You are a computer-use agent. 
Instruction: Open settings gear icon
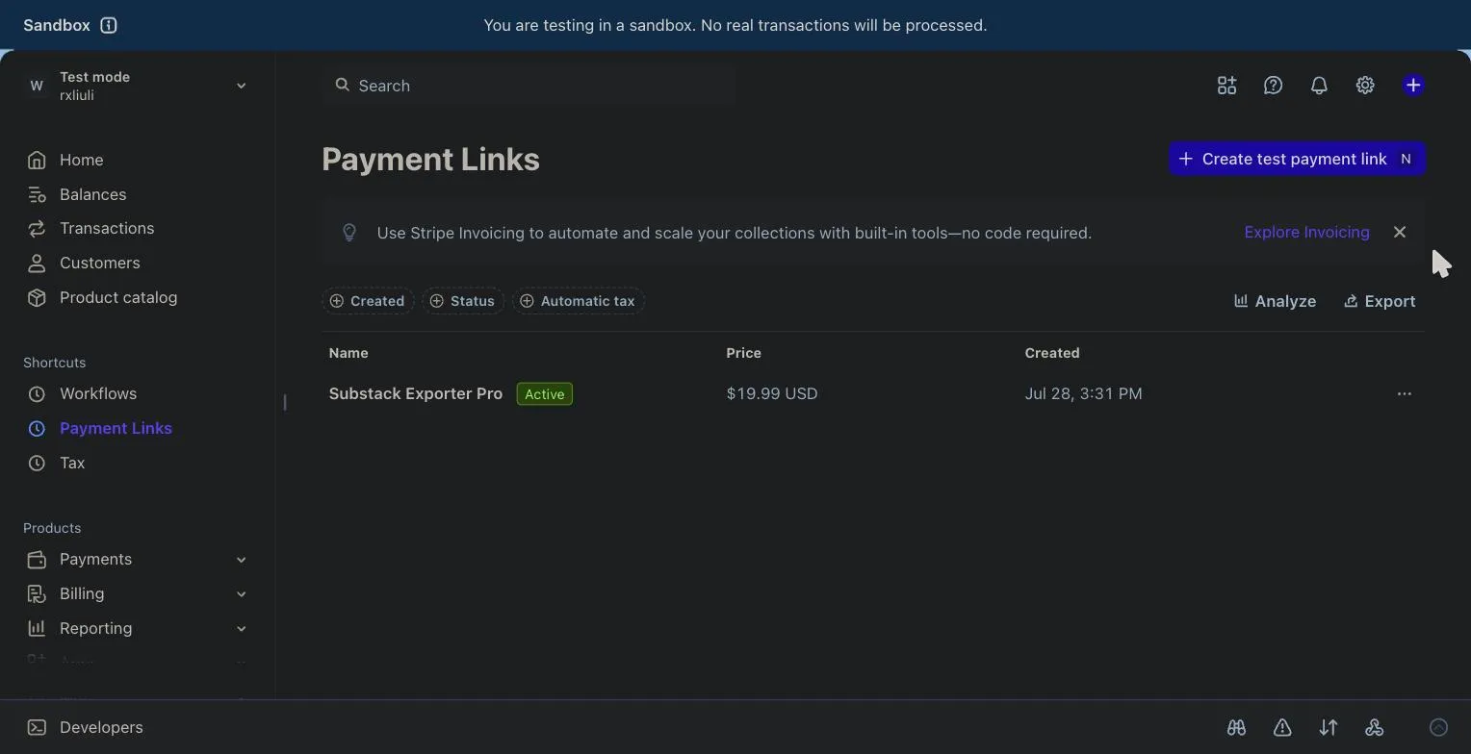1365,86
